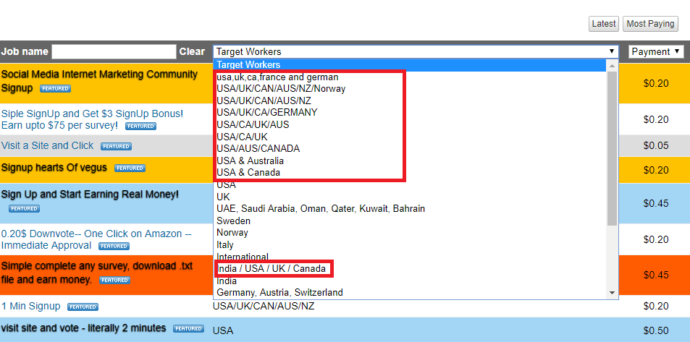The image size is (690, 342).
Task: Click Featured badge next to 1 Min Signup
Action: coord(82,307)
